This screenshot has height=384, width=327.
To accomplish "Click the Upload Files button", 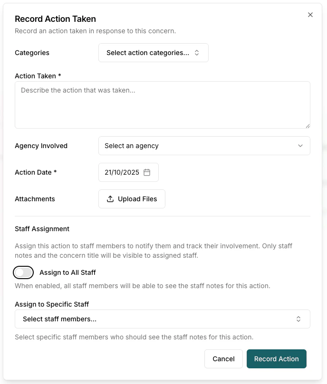I will (132, 199).
